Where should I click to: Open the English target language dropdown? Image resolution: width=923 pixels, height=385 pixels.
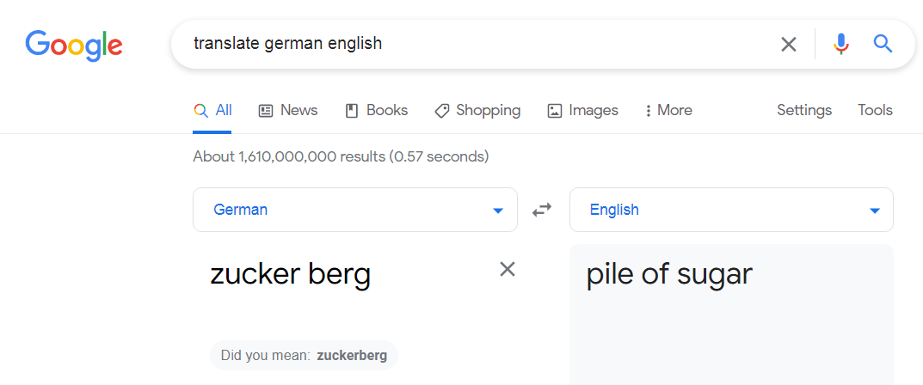point(731,210)
